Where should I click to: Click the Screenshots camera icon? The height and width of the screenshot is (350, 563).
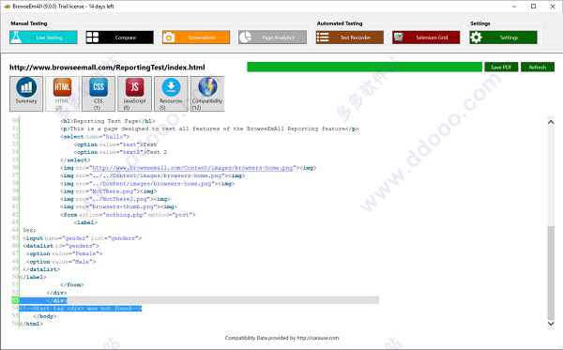pos(169,38)
